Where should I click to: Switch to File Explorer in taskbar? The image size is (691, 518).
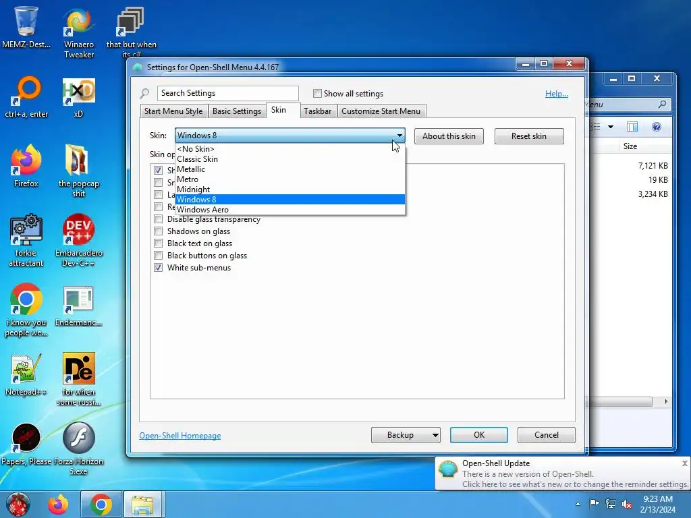pyautogui.click(x=143, y=505)
